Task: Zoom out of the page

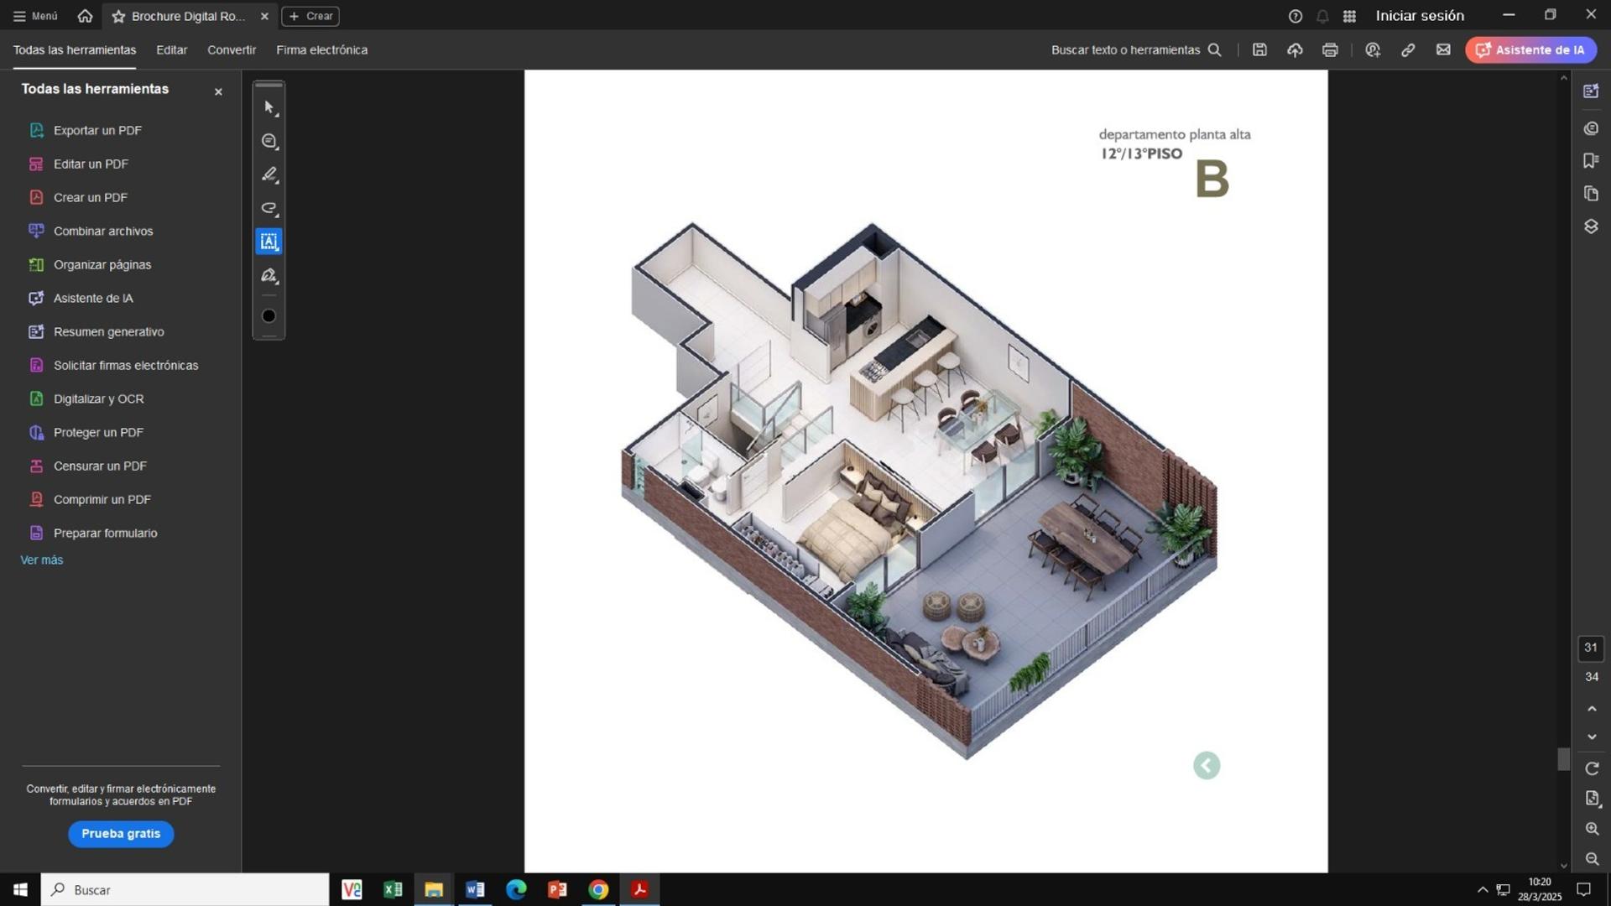Action: pos(1592,859)
